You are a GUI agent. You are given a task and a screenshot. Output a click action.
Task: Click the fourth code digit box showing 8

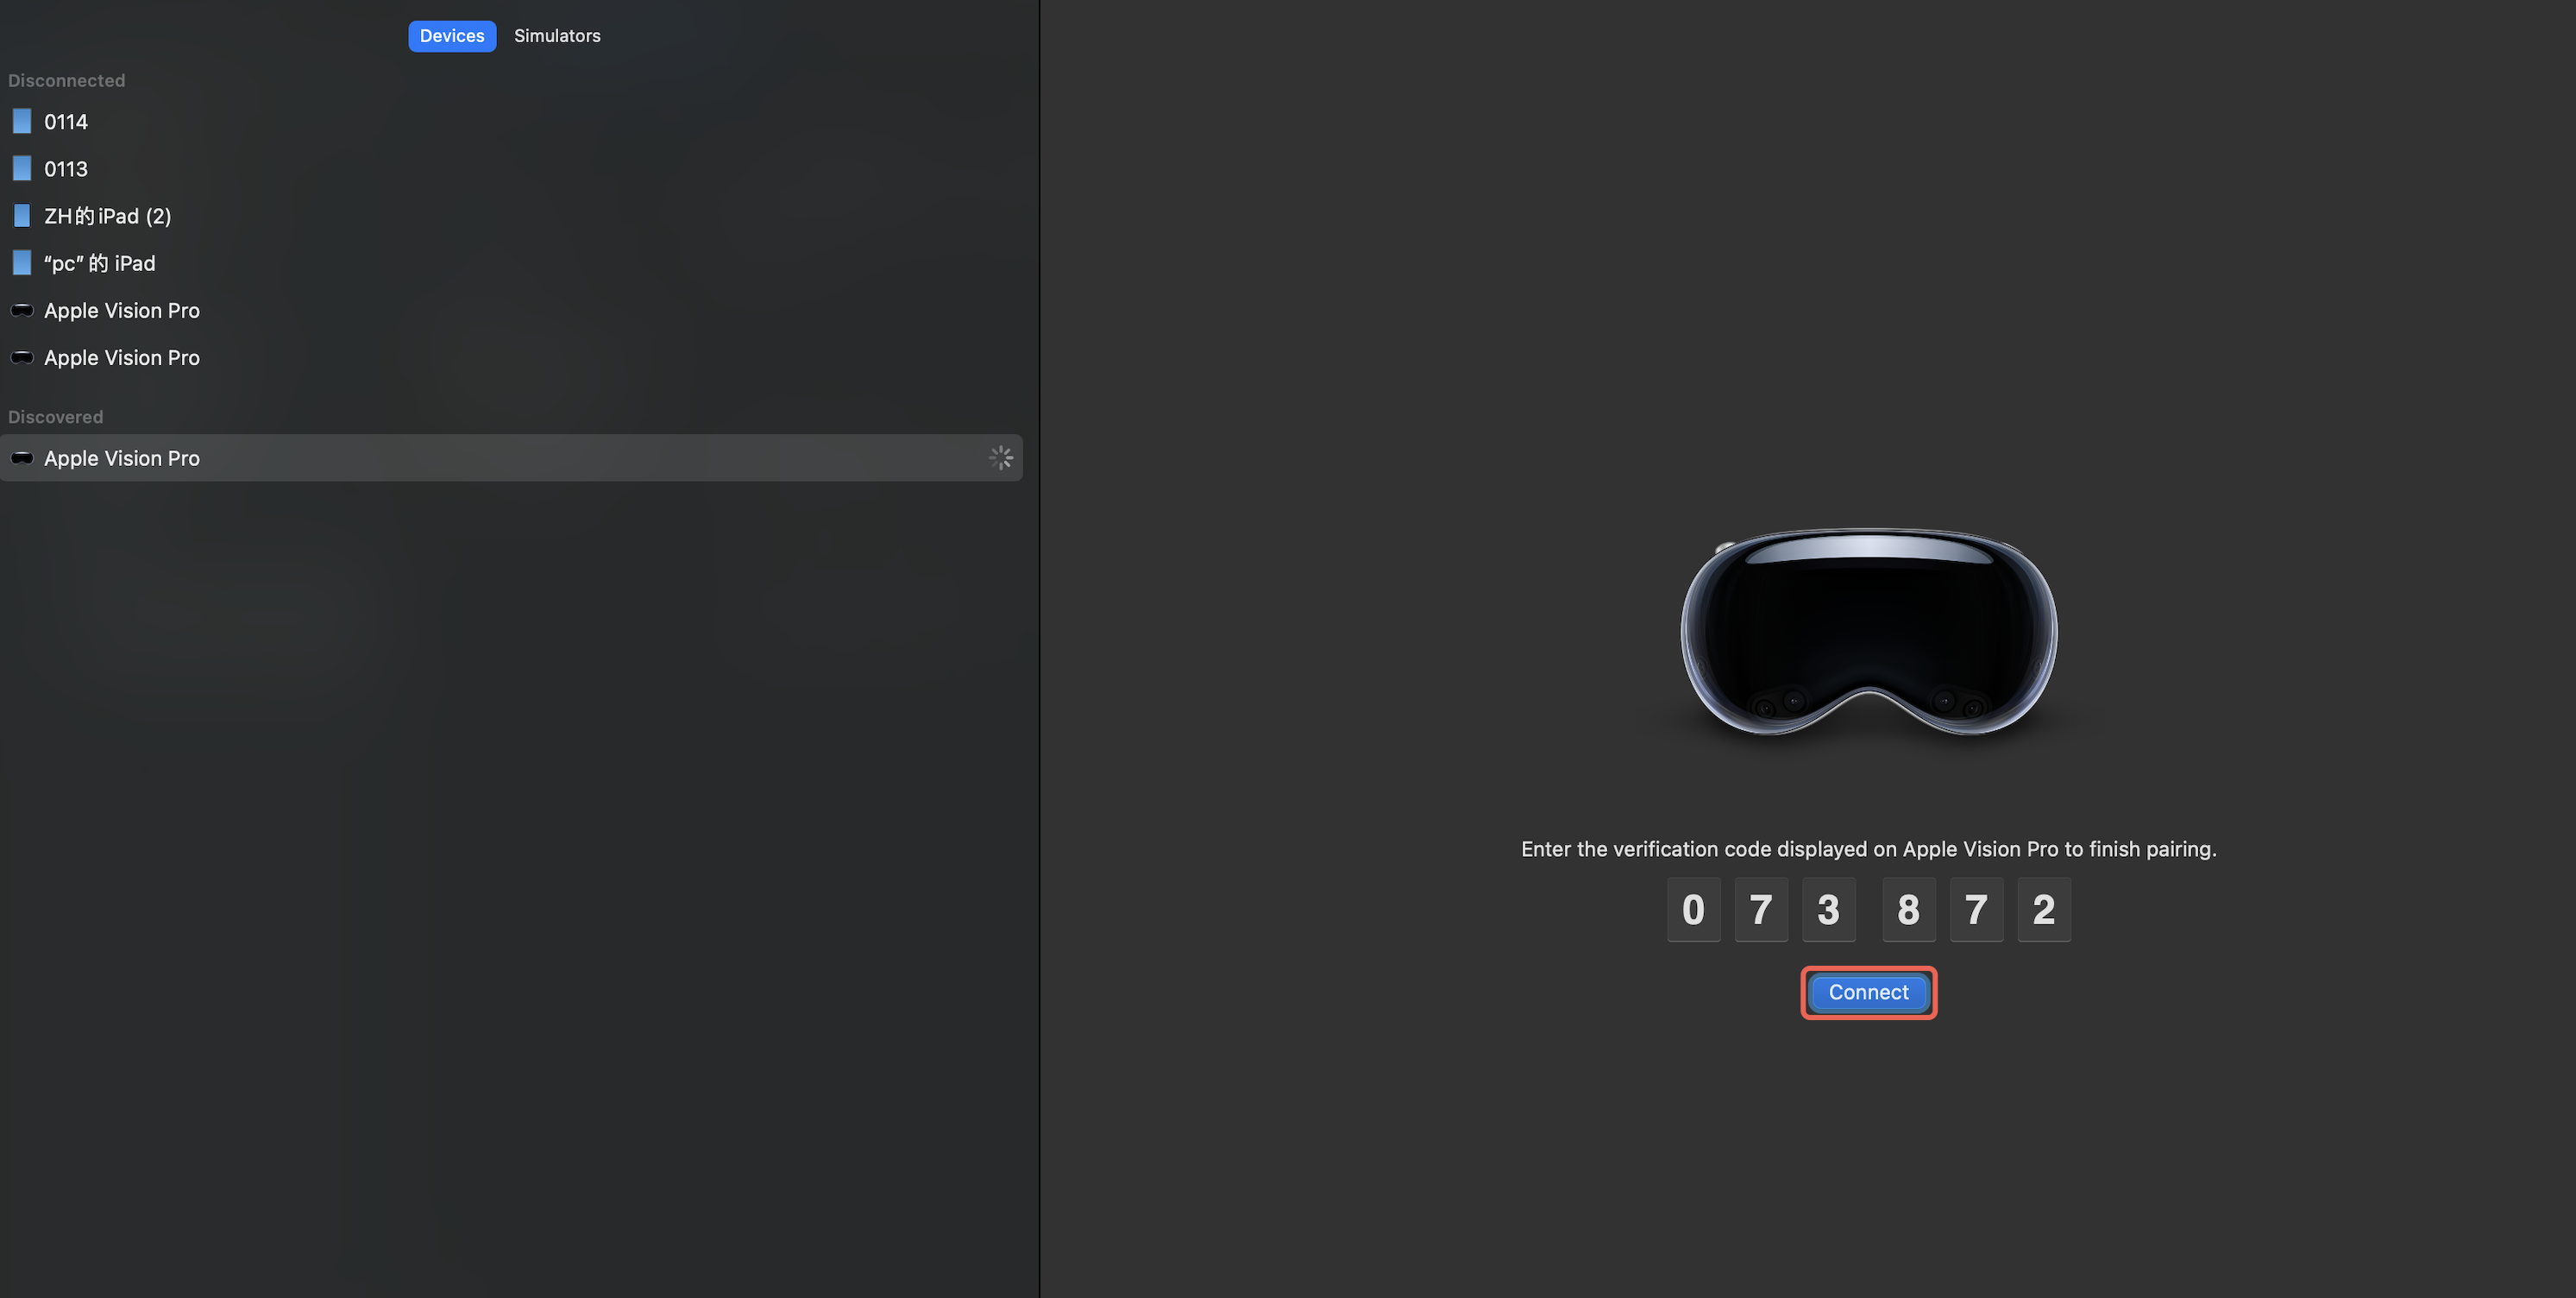[1908, 909]
